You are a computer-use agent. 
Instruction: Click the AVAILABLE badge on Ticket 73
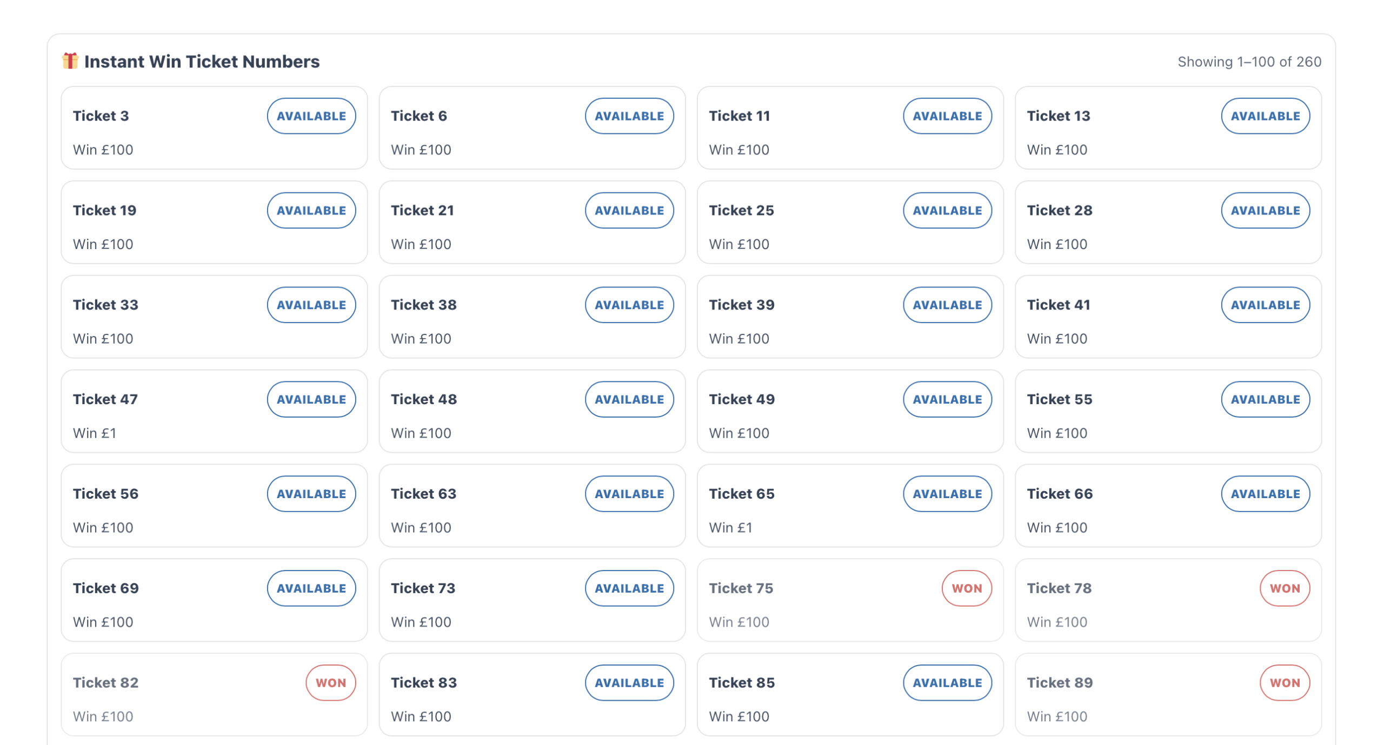pos(629,588)
